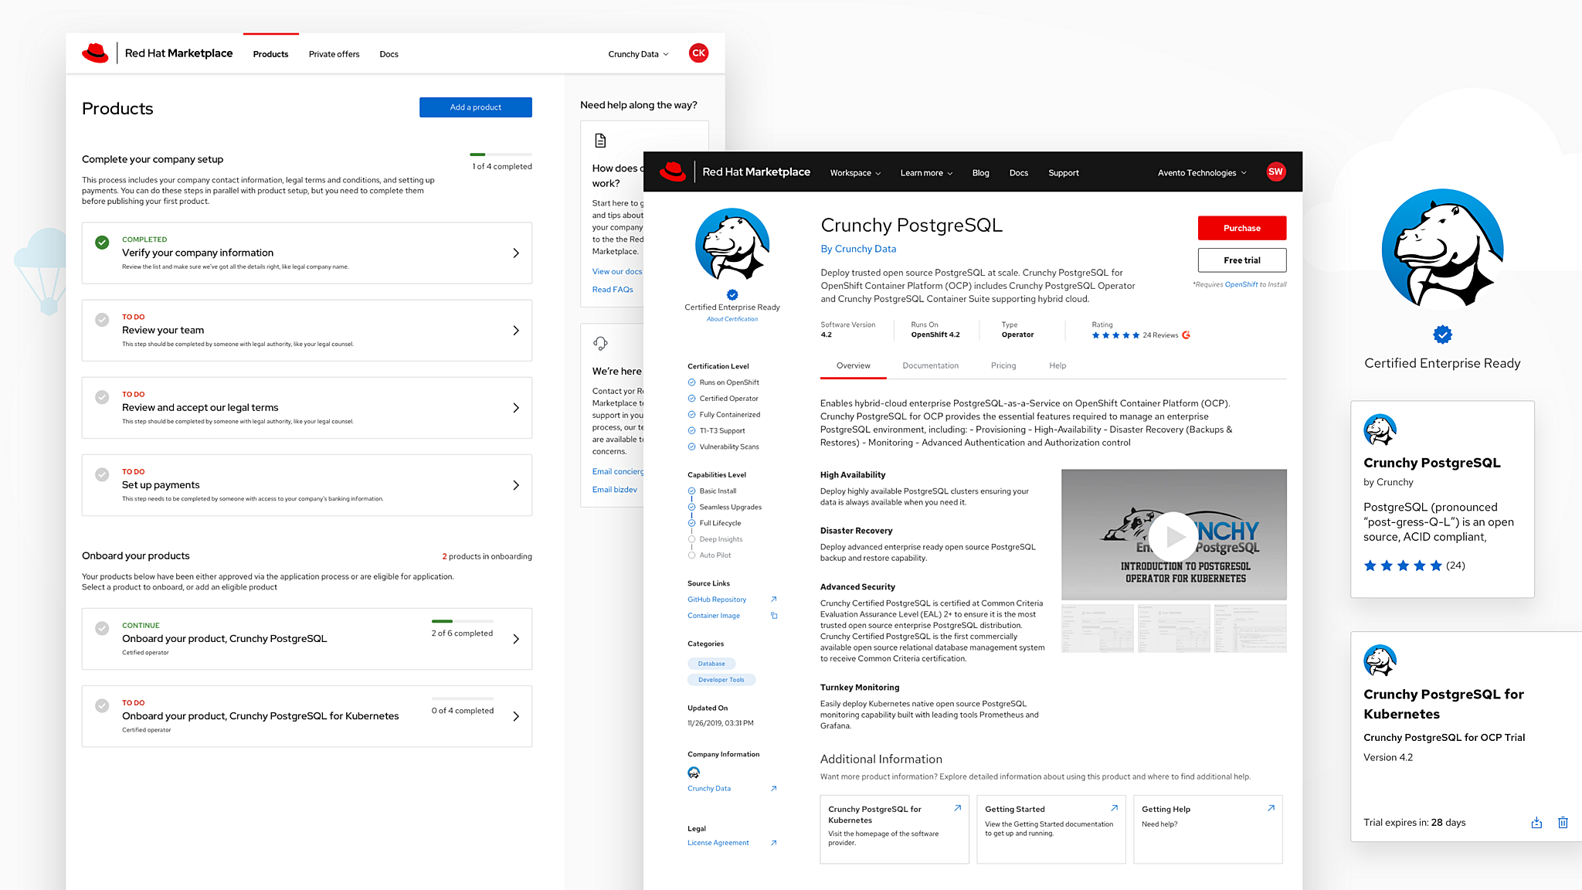This screenshot has width=1582, height=890.
Task: Open the Workspace dropdown menu
Action: 855,173
